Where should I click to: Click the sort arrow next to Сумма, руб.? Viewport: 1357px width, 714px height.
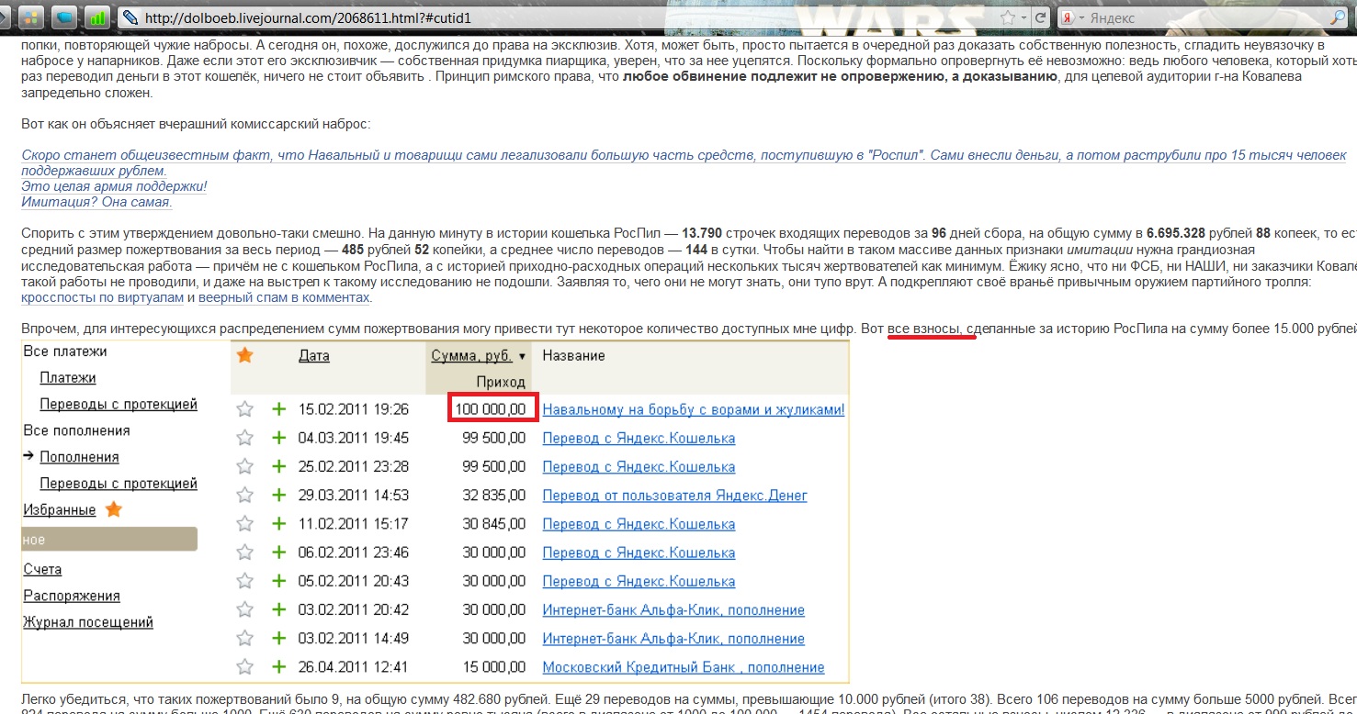pyautogui.click(x=523, y=356)
